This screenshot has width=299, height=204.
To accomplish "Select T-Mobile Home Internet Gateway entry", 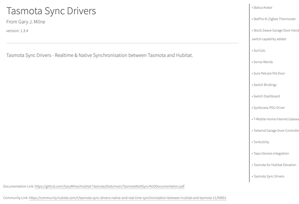I will pyautogui.click(x=276, y=119).
